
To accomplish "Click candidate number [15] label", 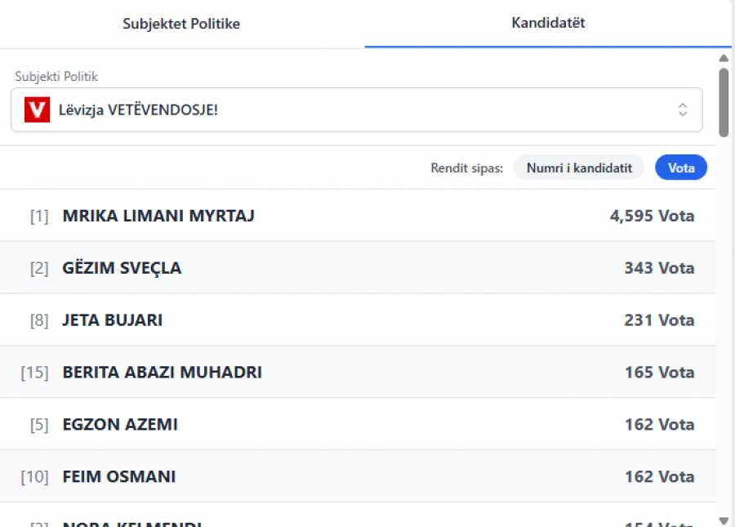I will coord(35,373).
